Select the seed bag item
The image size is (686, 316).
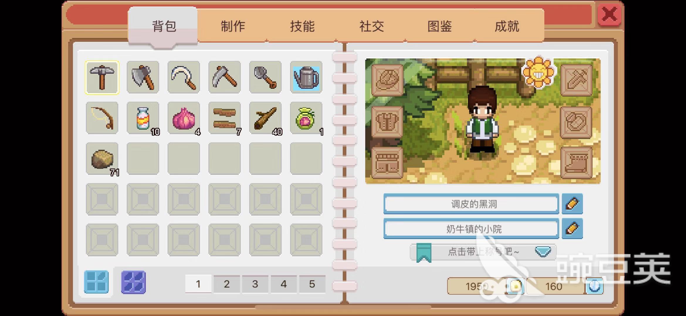tap(306, 118)
